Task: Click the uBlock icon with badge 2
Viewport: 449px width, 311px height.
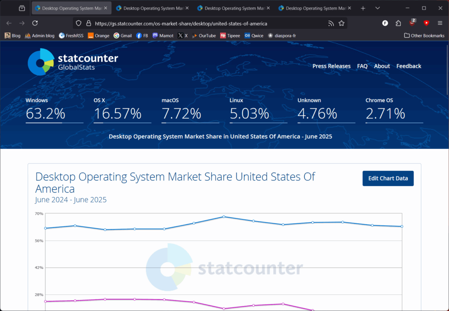Action: coord(412,23)
